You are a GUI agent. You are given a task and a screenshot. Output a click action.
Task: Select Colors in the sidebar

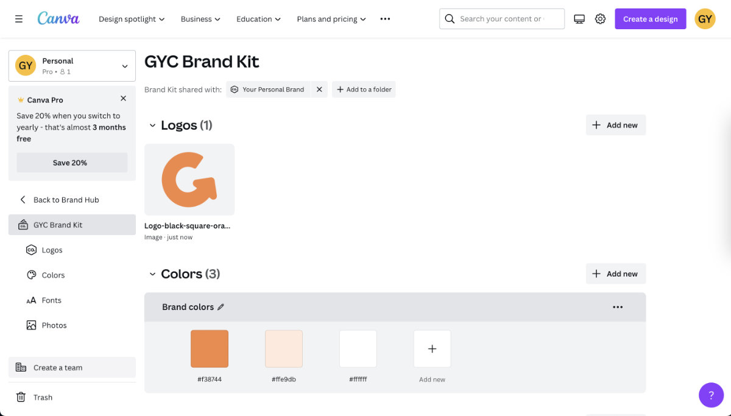pos(72,275)
